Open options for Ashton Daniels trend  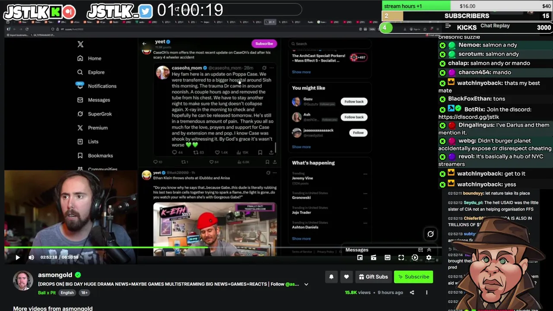(x=365, y=223)
